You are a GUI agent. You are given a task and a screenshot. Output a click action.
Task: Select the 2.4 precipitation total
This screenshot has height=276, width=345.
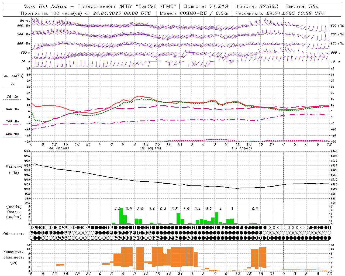(x=198, y=209)
